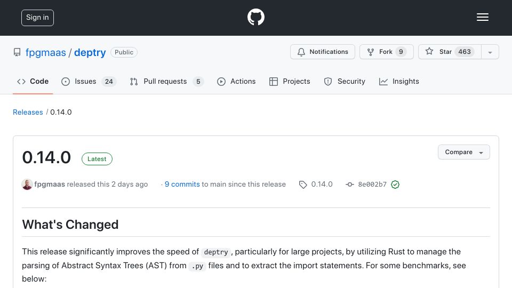Open the 9 commits link
Screen dimensions: 512x288
click(182, 184)
